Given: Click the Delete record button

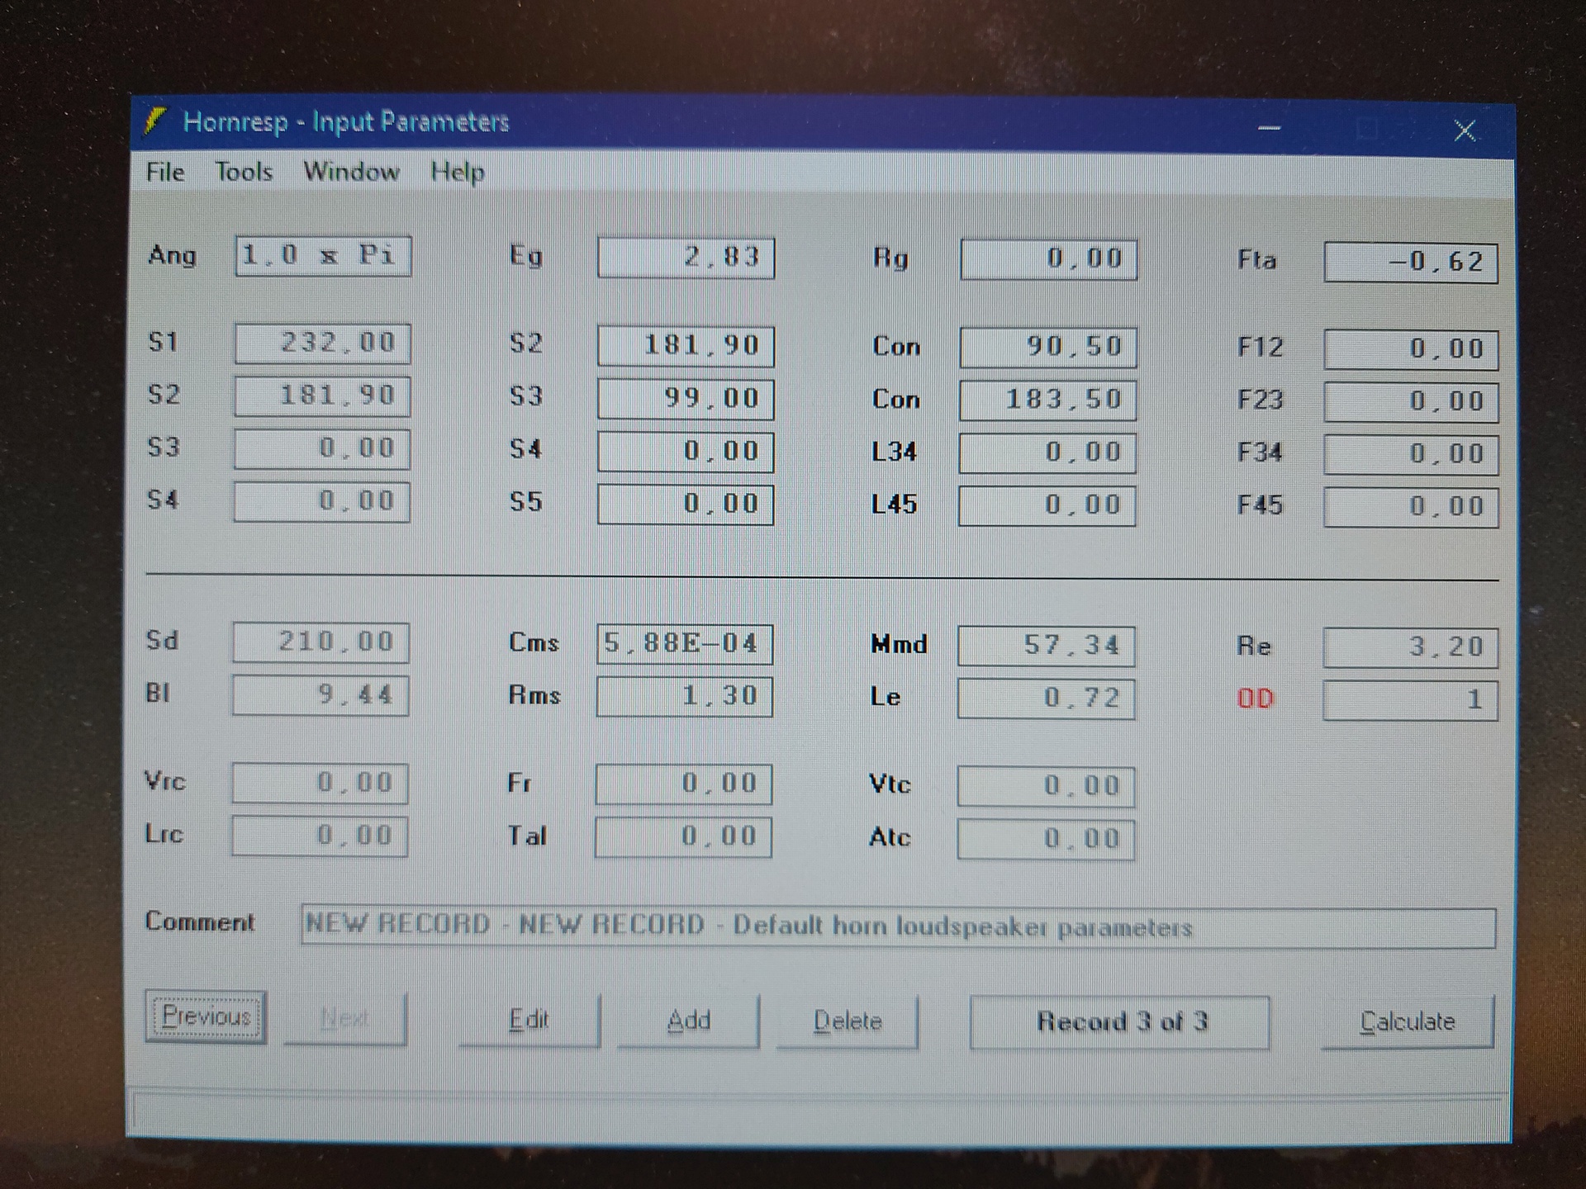Looking at the screenshot, I should click(x=847, y=1022).
